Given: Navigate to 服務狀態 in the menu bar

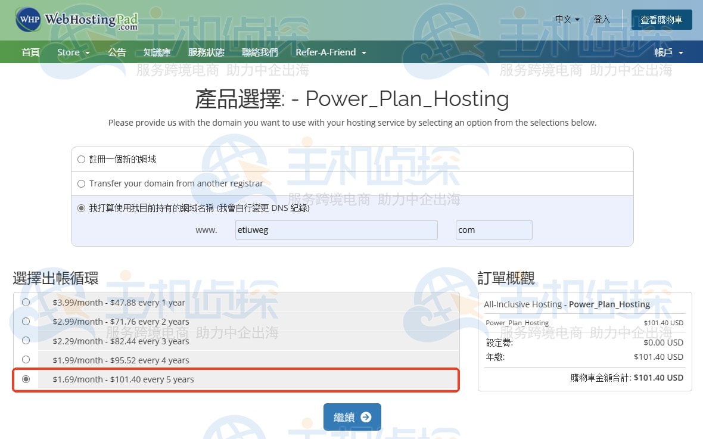Looking at the screenshot, I should click(x=205, y=52).
